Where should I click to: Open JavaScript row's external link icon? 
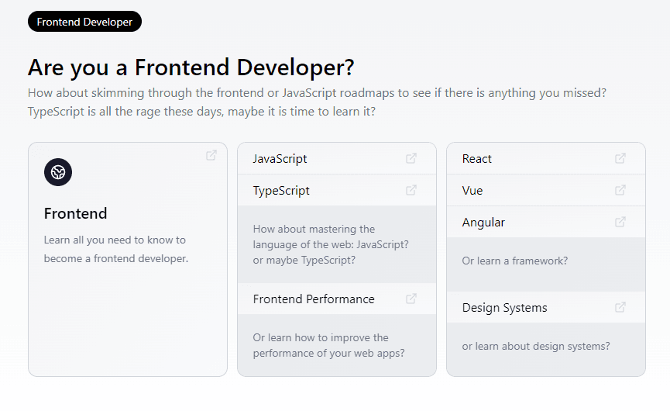[411, 158]
